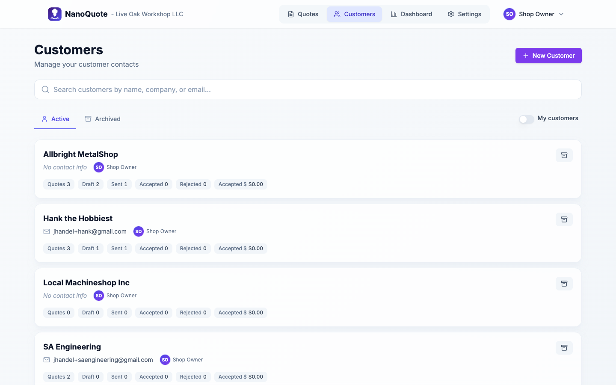Archive the Allbright MetalShop customer
Viewport: 616px width, 385px height.
(564, 155)
